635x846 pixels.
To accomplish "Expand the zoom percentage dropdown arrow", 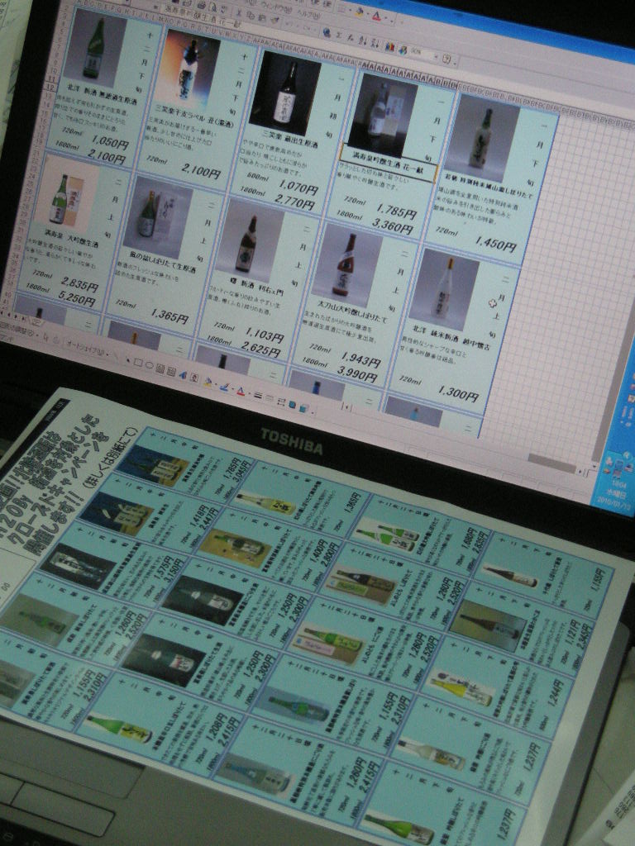I will tap(437, 57).
